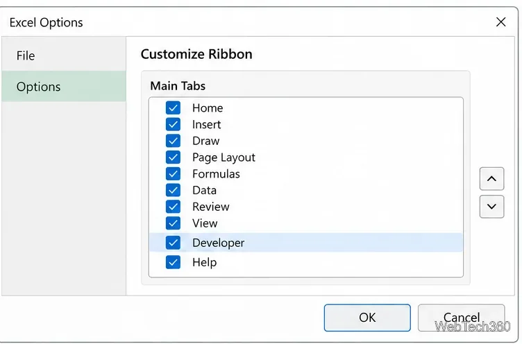Select the Developer list row label
The height and width of the screenshot is (344, 522).
(219, 243)
